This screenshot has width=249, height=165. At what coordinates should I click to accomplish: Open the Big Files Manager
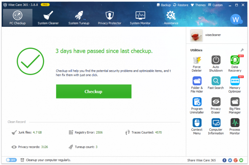pyautogui.click(x=235, y=106)
